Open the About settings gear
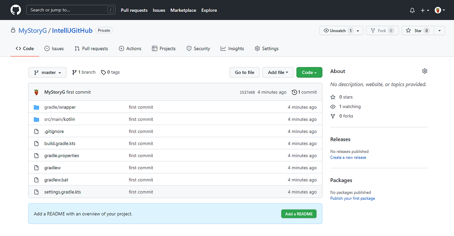 [425, 71]
